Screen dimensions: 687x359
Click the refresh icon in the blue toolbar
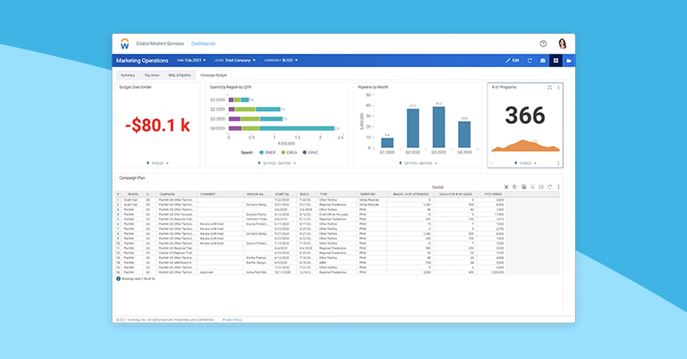tap(530, 60)
